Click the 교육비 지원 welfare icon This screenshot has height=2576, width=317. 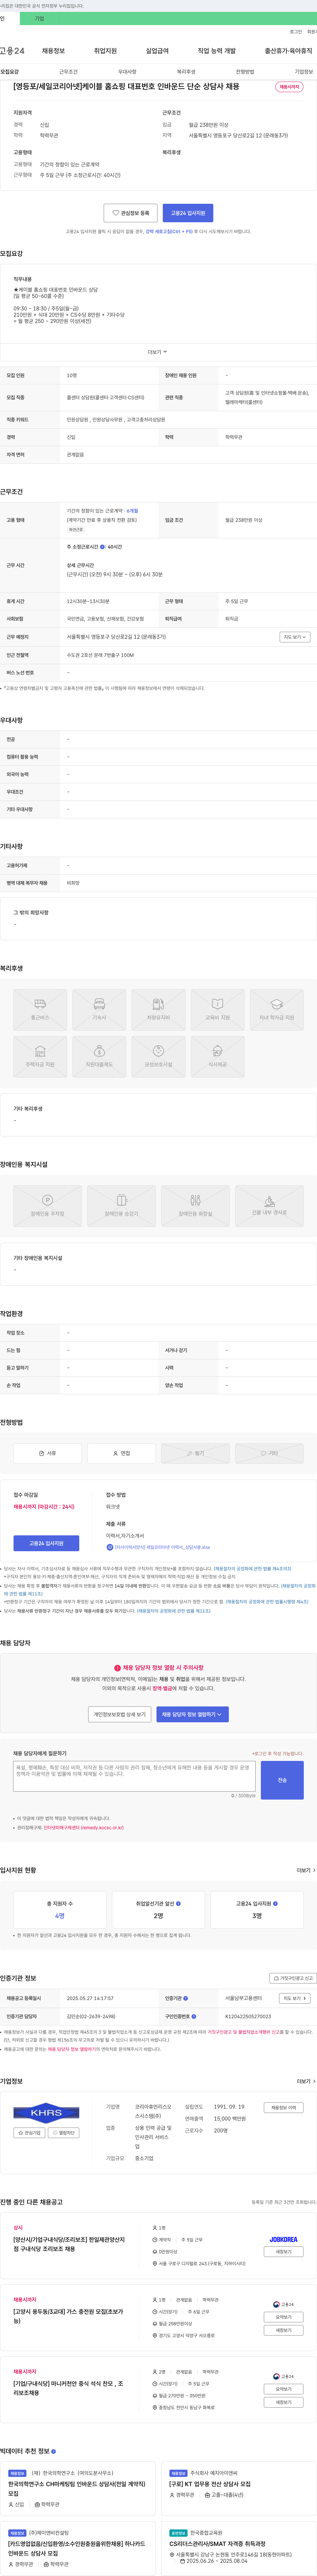tap(217, 1010)
